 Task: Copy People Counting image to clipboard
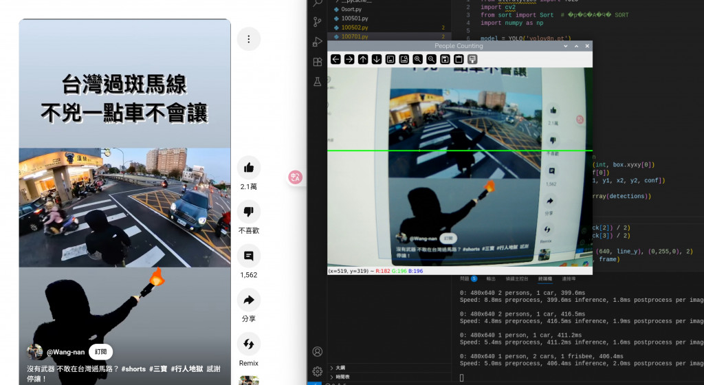tap(459, 59)
